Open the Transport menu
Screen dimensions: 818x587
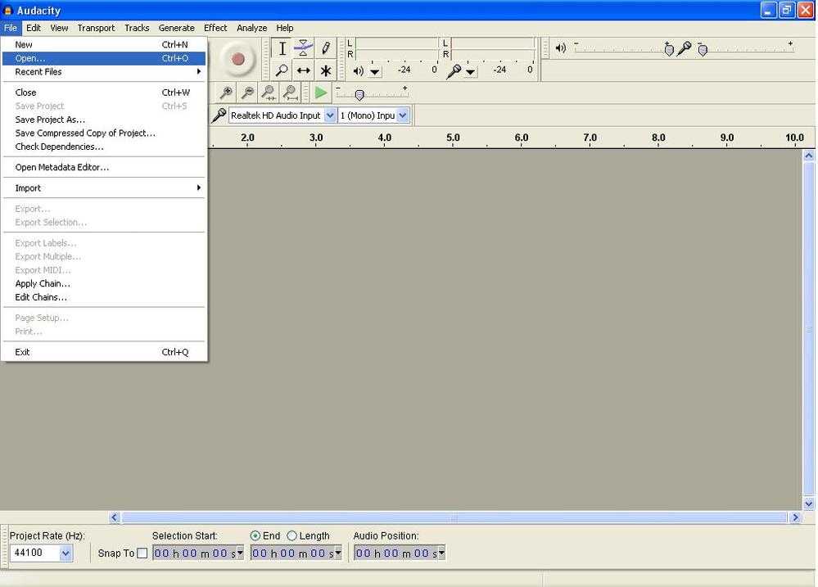(96, 28)
